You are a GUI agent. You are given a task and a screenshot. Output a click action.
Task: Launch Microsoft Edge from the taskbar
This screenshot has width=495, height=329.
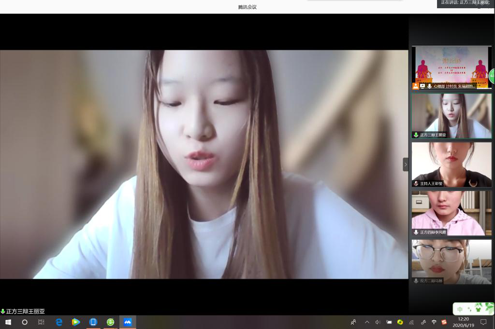(x=59, y=322)
